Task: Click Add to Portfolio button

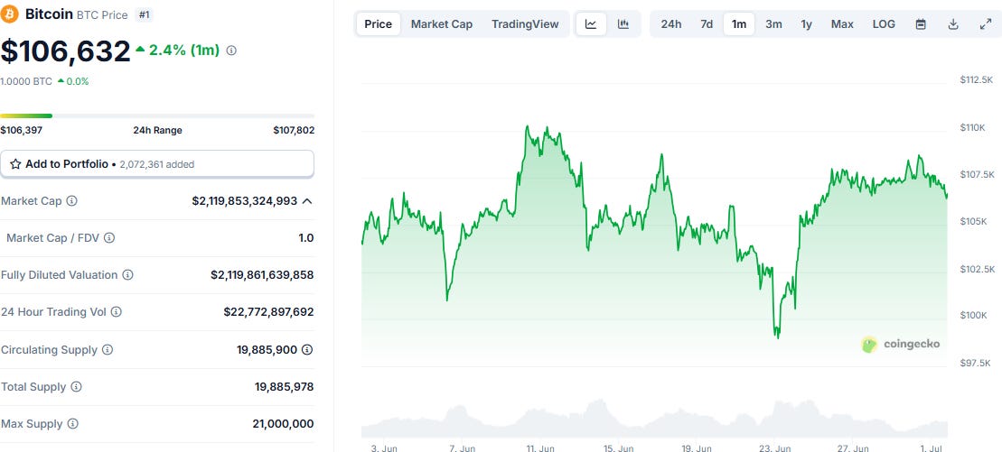Action: point(157,164)
